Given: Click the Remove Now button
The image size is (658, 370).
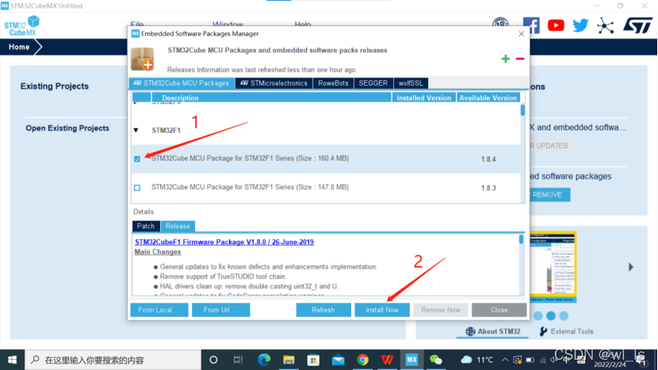Looking at the screenshot, I should pyautogui.click(x=441, y=310).
